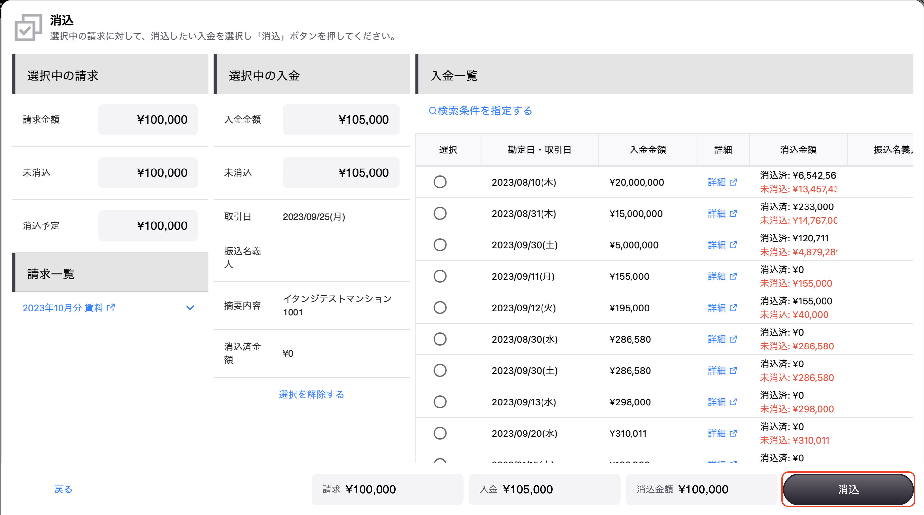Click the 未消込 ¥105,000 field
The image size is (924, 515).
click(341, 173)
